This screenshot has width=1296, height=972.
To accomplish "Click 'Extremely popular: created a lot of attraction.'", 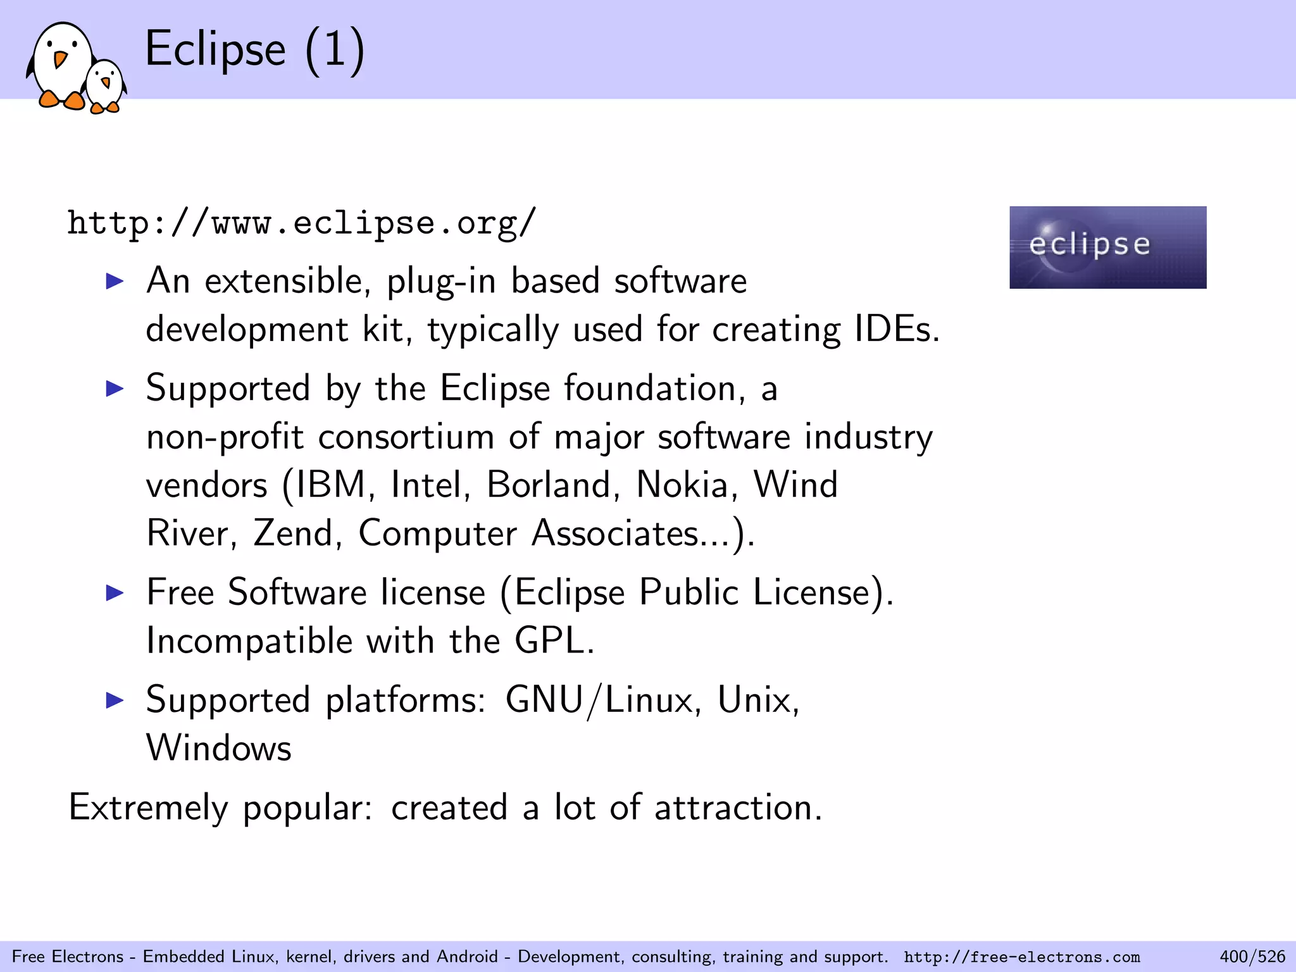I will point(445,808).
